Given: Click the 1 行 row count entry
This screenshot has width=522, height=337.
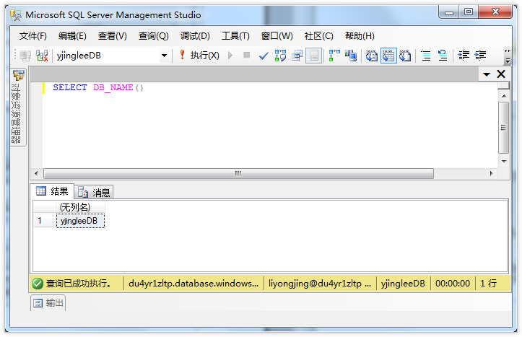Looking at the screenshot, I should click(x=488, y=284).
